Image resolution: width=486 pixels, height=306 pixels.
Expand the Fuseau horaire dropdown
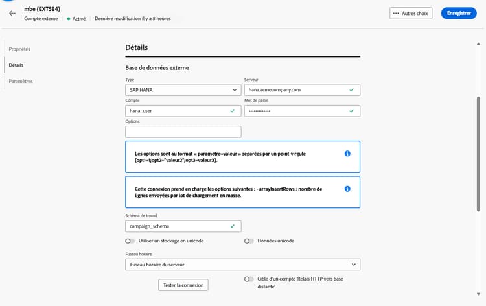click(243, 265)
